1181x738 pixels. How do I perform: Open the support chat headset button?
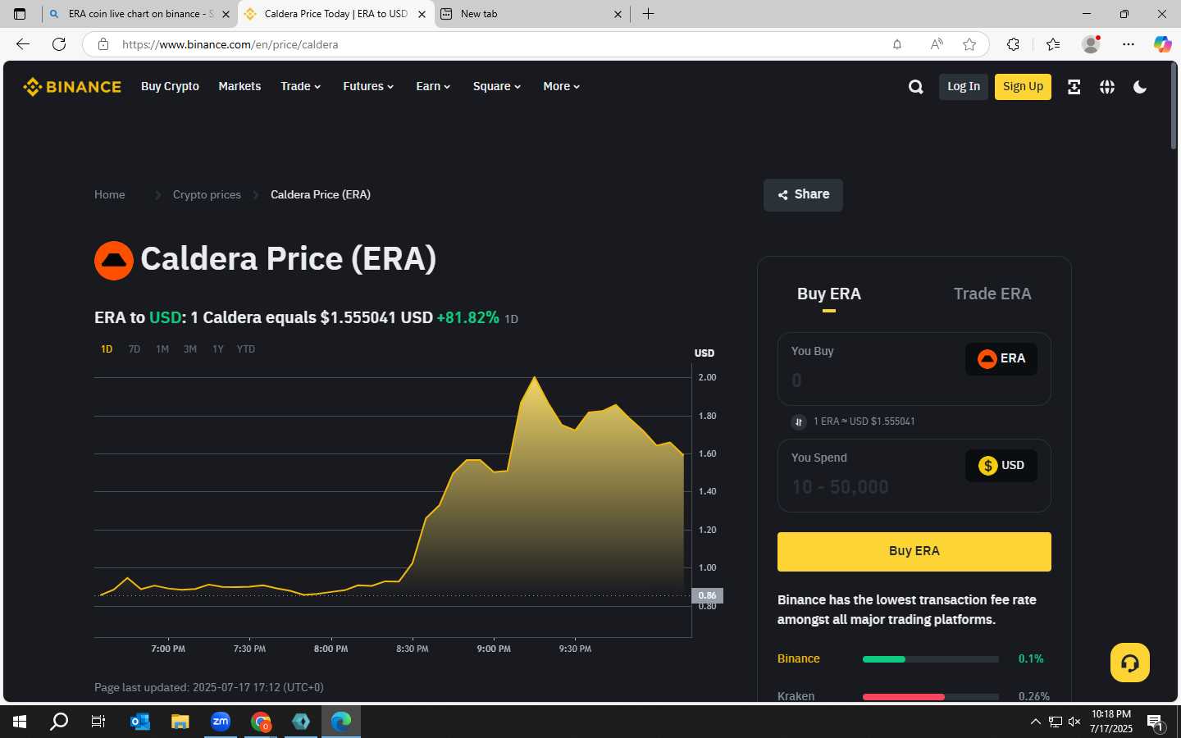click(x=1130, y=663)
